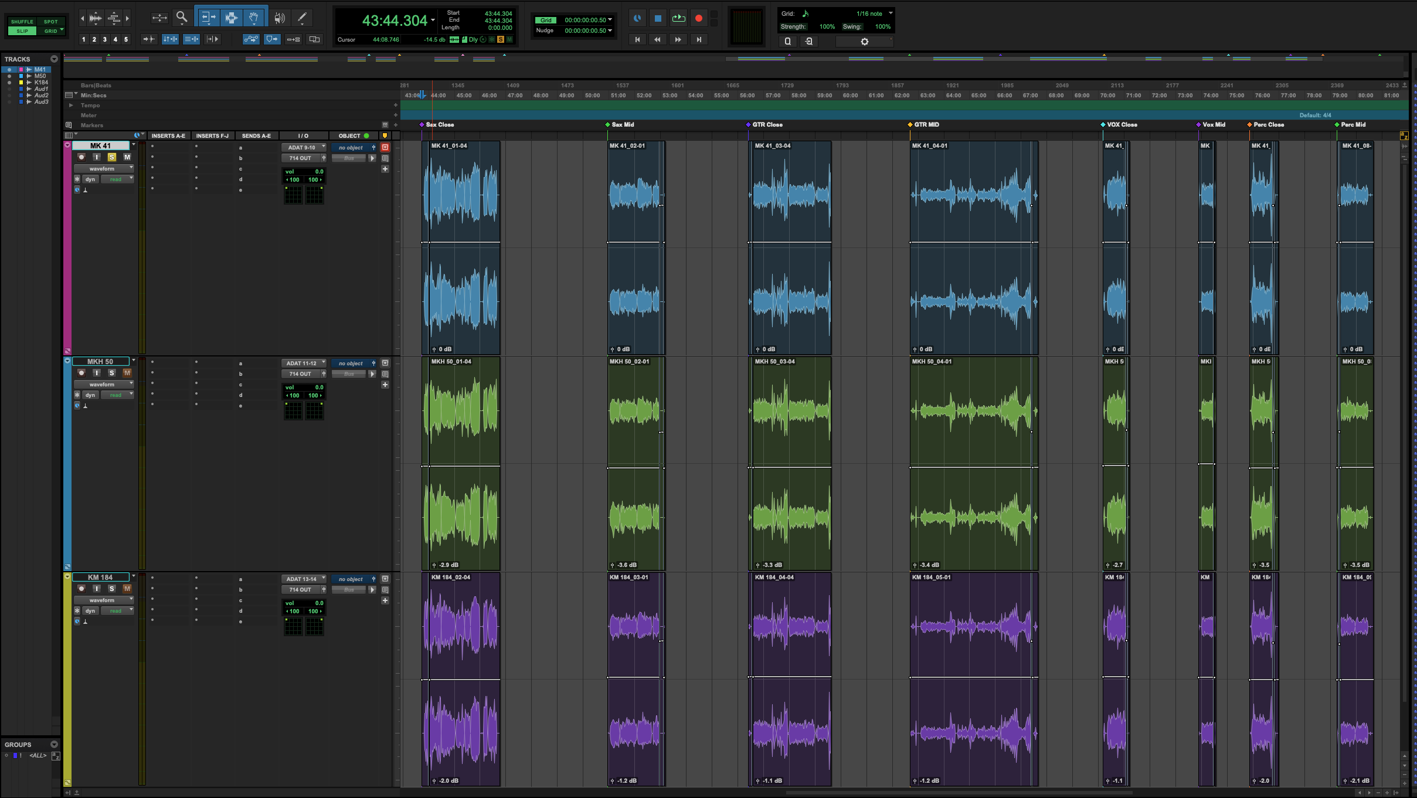The width and height of the screenshot is (1417, 798).
Task: Click Return to Zero transport button
Action: [x=637, y=39]
